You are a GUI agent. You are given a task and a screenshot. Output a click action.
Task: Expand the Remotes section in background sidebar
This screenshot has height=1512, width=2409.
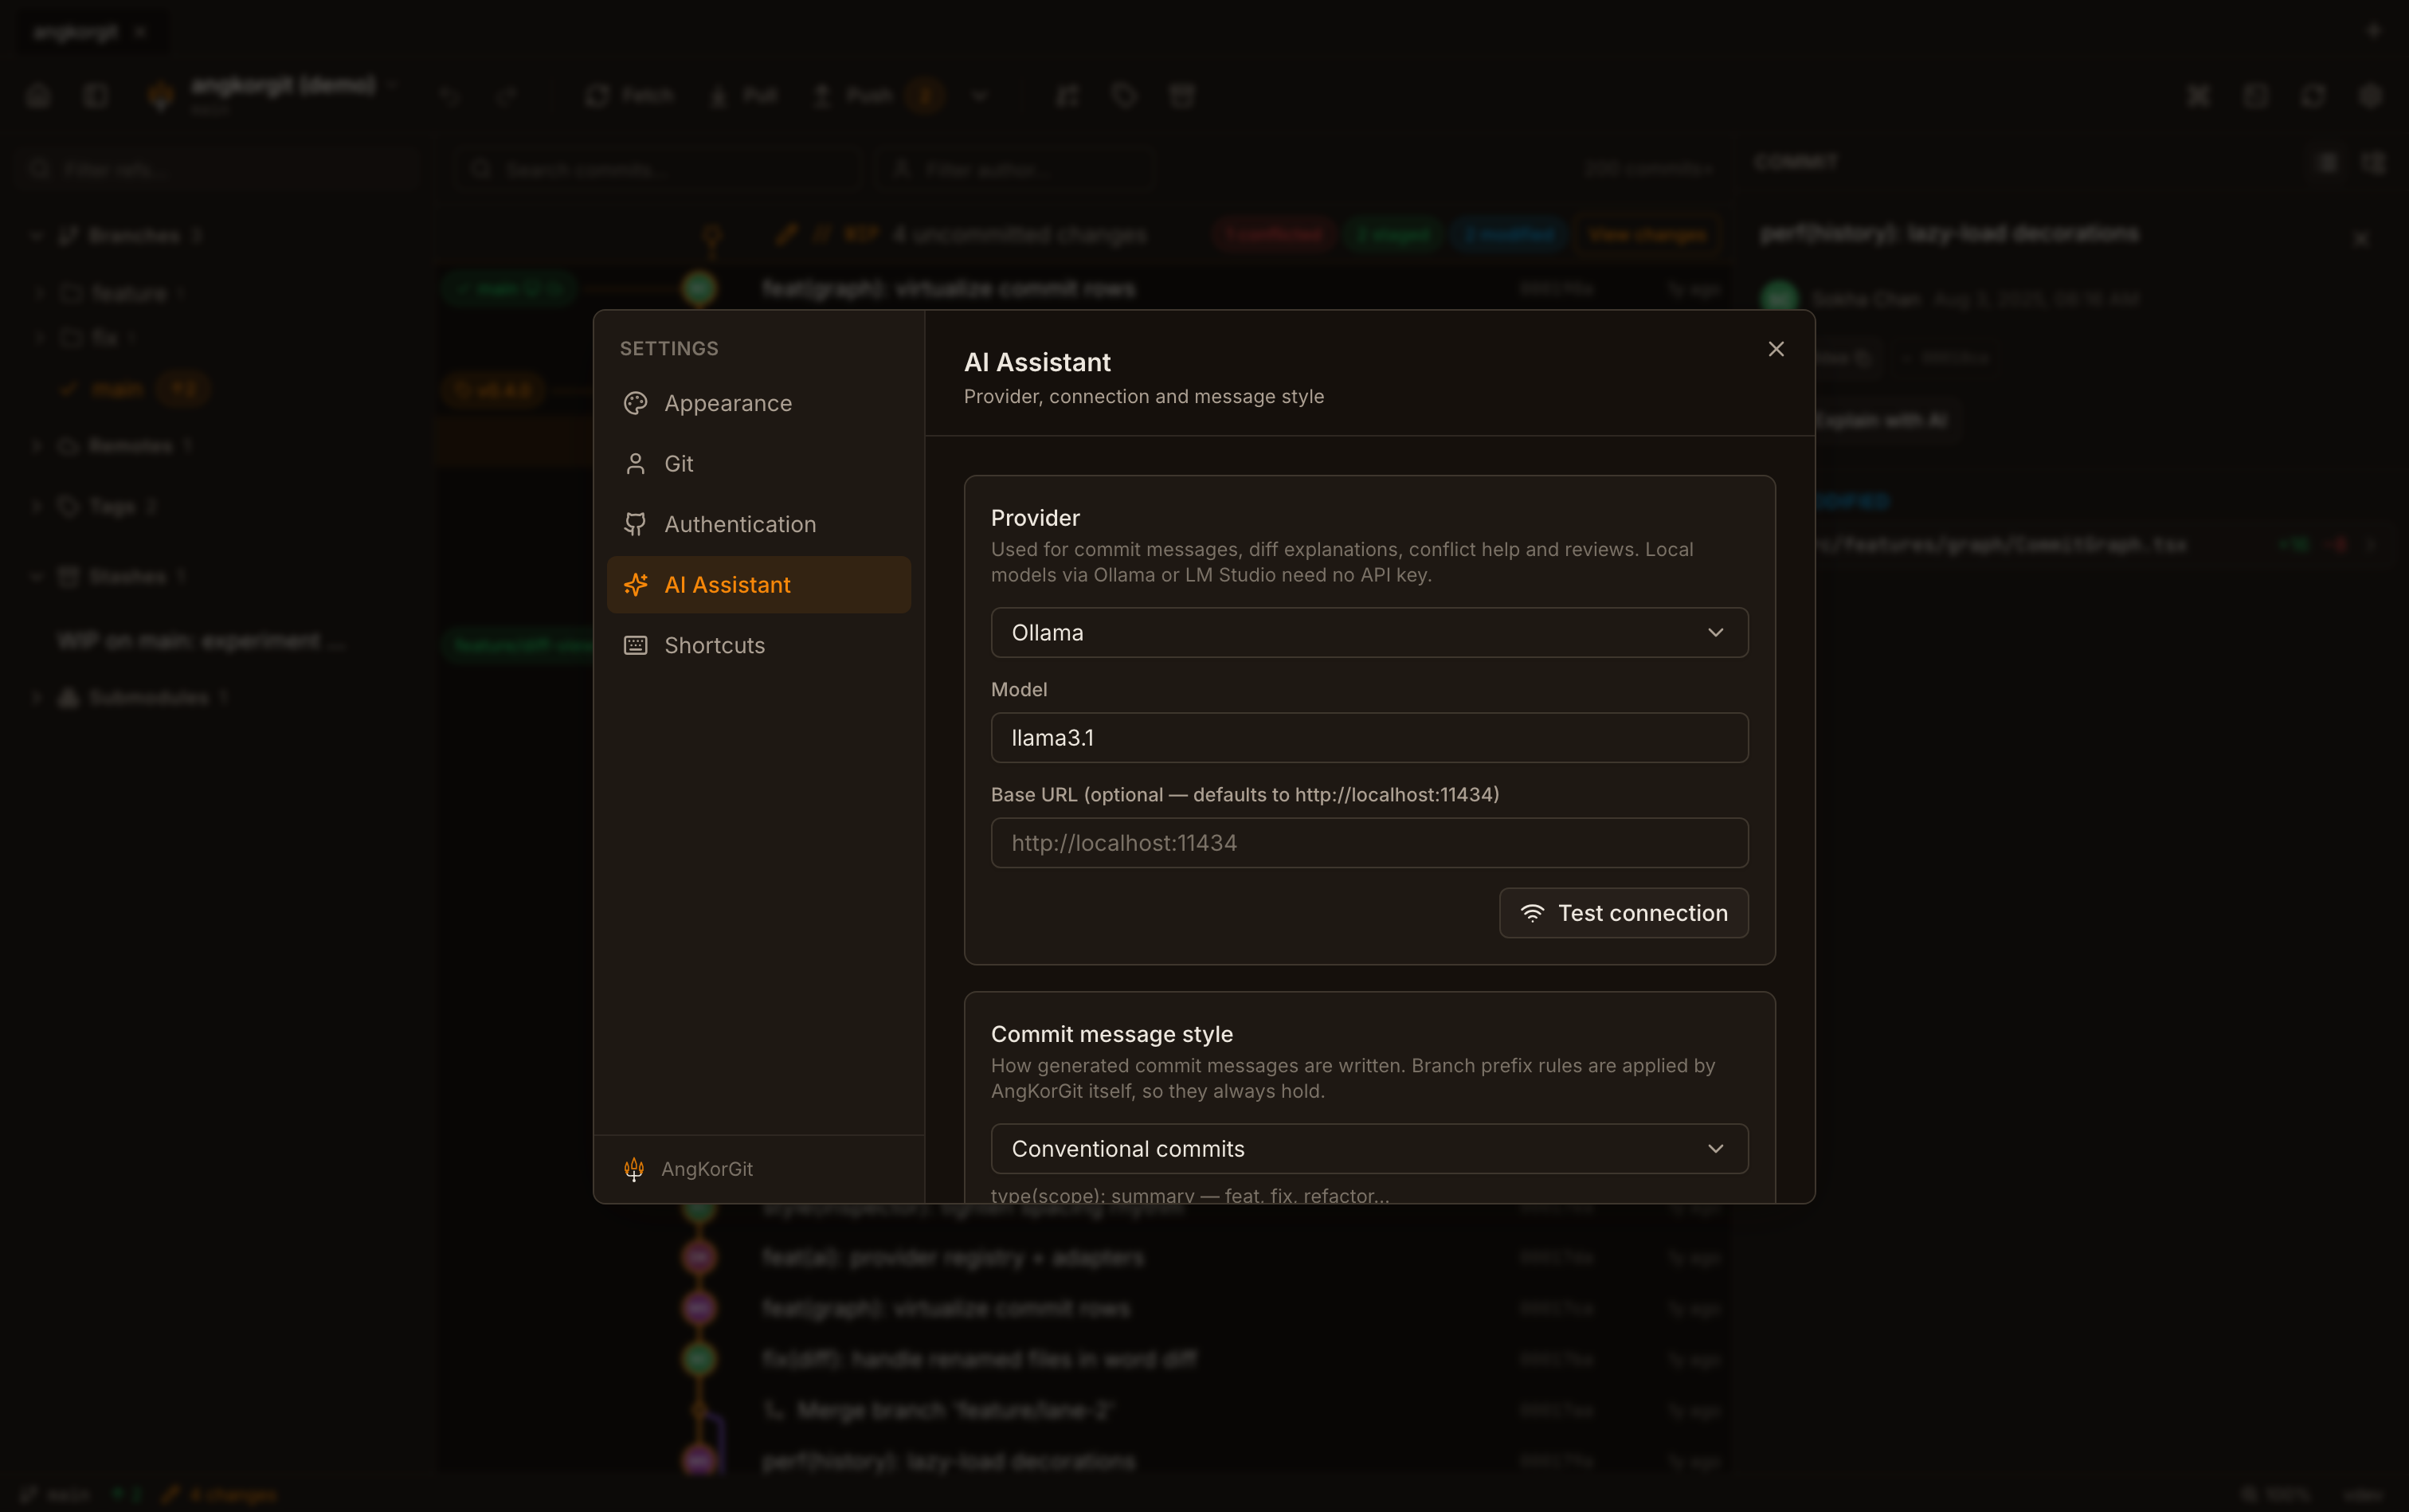click(37, 445)
